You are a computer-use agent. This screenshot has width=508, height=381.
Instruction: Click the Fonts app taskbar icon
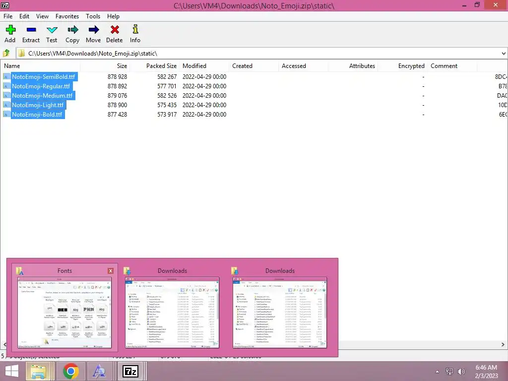pos(99,371)
